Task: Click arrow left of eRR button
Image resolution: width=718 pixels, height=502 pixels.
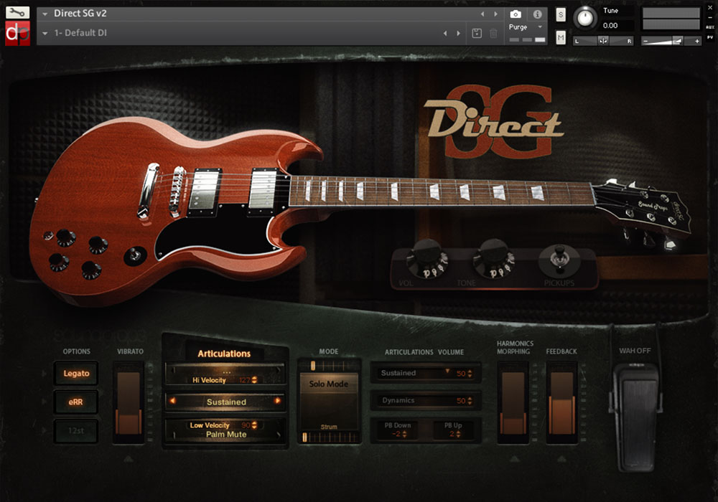Action: click(x=45, y=402)
